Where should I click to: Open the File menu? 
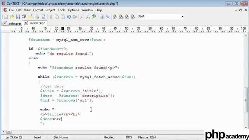[11, 10]
